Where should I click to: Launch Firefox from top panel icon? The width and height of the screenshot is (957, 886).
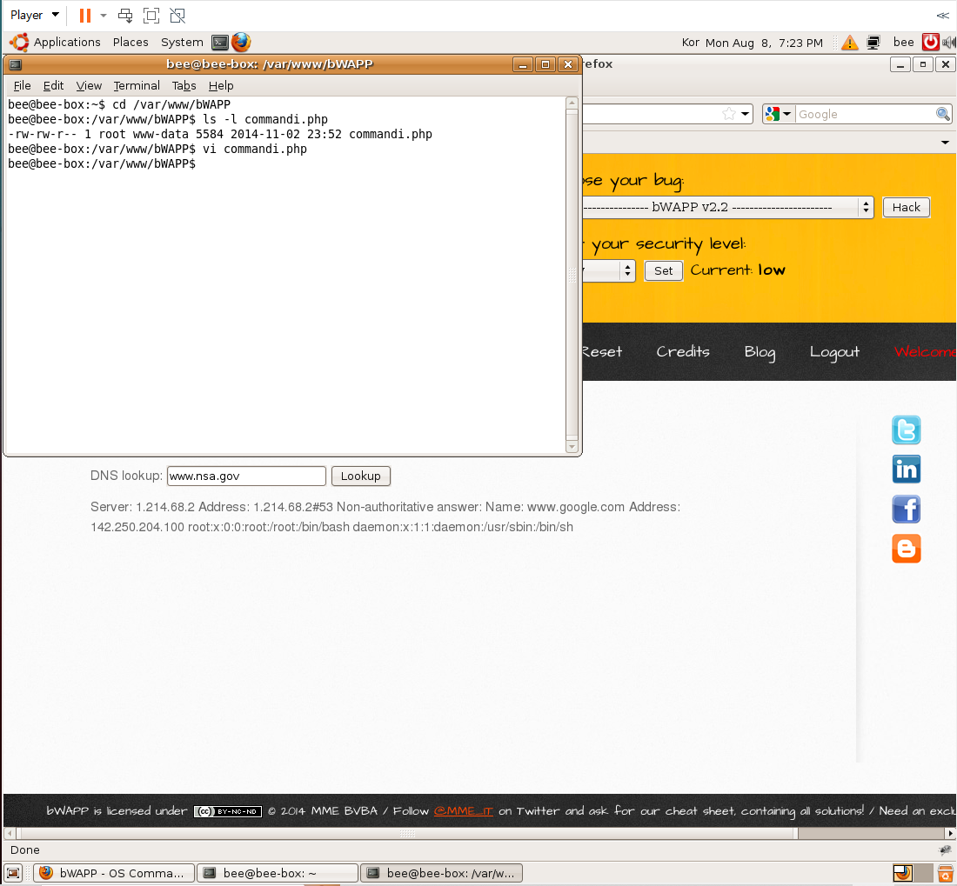(x=241, y=42)
